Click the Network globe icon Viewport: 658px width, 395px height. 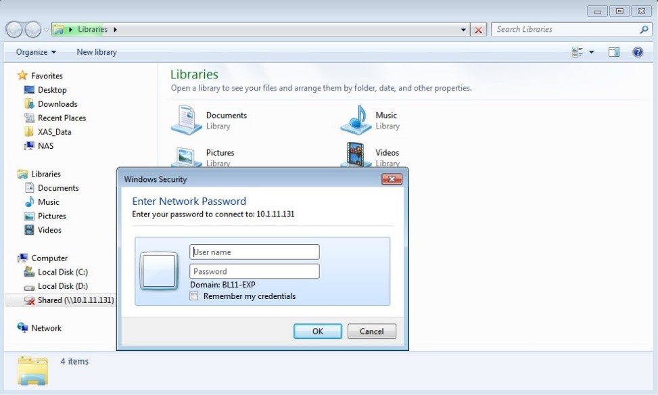[x=22, y=327]
